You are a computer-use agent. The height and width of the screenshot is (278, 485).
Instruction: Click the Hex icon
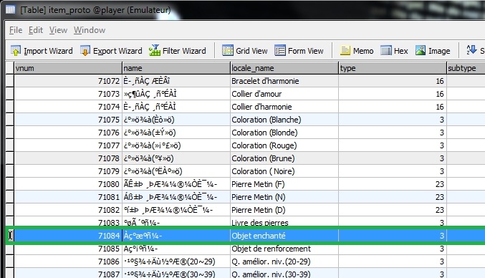click(x=385, y=50)
